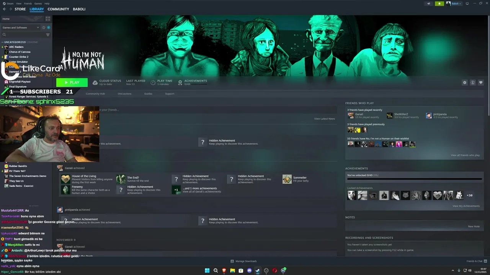
Task: Toggle the ready-to-play filter icon
Action: 49,27
